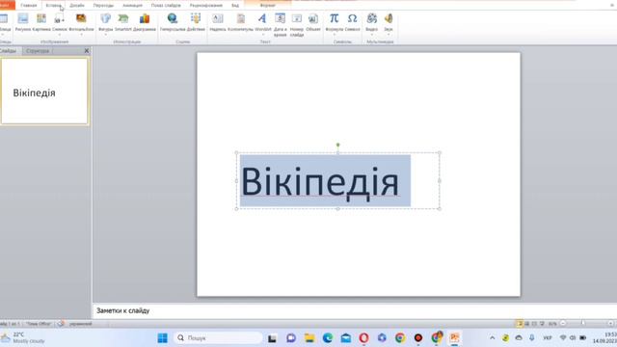
Task: Open the Вид ribbon tab
Action: pyautogui.click(x=235, y=6)
